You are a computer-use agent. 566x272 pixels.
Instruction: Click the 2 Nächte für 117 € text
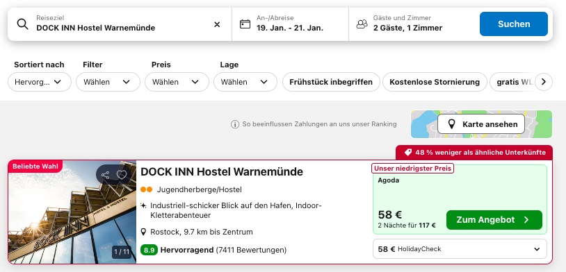(x=407, y=226)
